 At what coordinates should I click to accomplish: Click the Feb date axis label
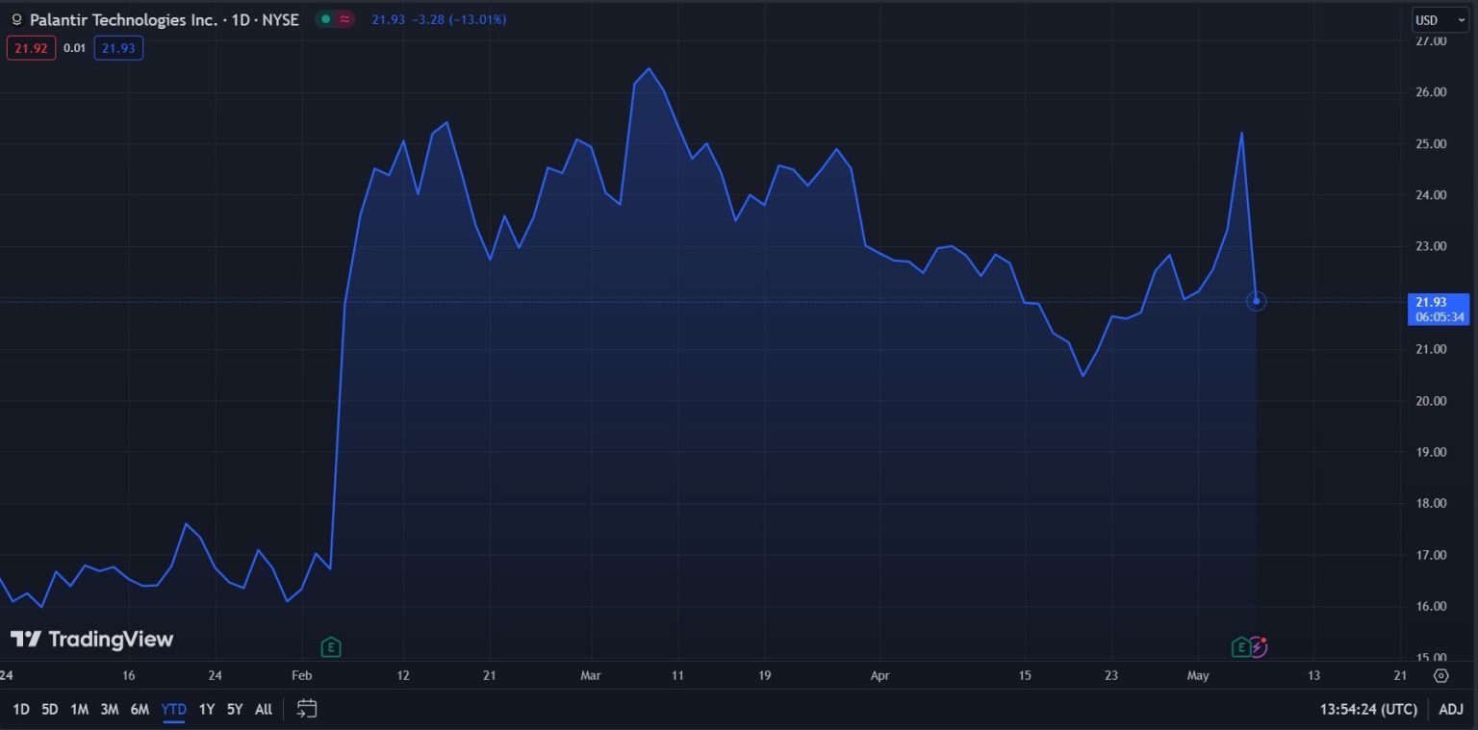tap(302, 675)
